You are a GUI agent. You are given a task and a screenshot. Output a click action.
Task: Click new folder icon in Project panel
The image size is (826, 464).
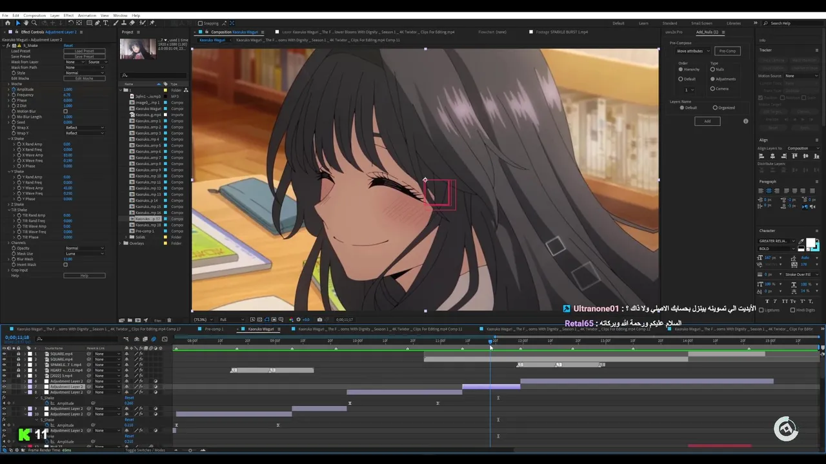coord(130,320)
